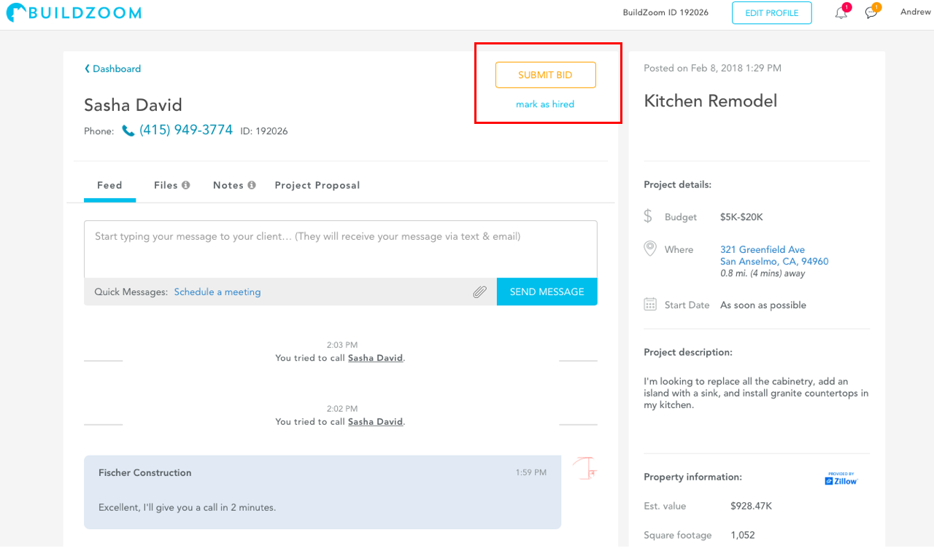The width and height of the screenshot is (934, 551).
Task: Open the 321 Greenfield Ave address link
Action: [x=774, y=255]
